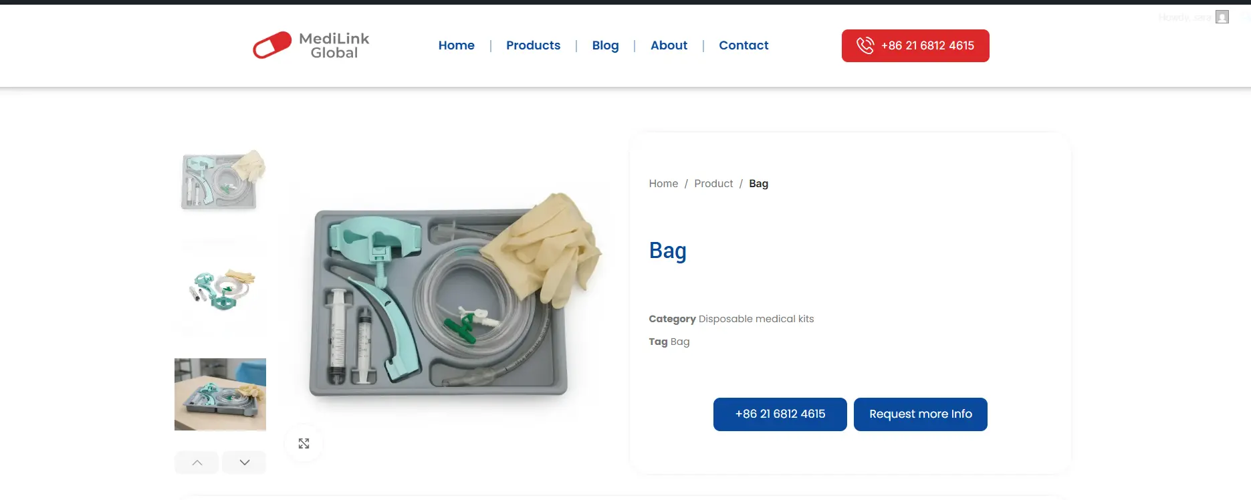Open the Disposable medical kits category link
This screenshot has width=1251, height=500.
[x=756, y=319]
